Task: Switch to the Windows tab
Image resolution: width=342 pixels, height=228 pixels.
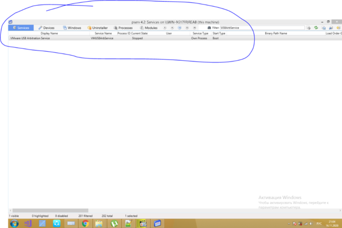Action: pyautogui.click(x=72, y=28)
